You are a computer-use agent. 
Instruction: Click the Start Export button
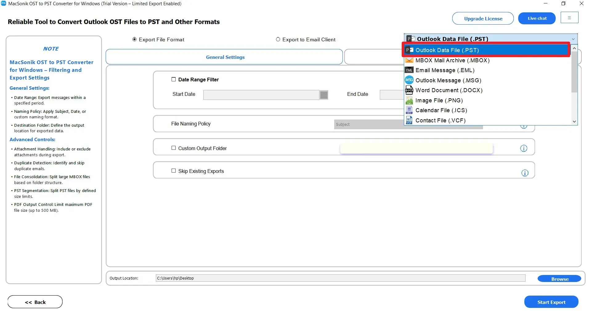tap(551, 302)
